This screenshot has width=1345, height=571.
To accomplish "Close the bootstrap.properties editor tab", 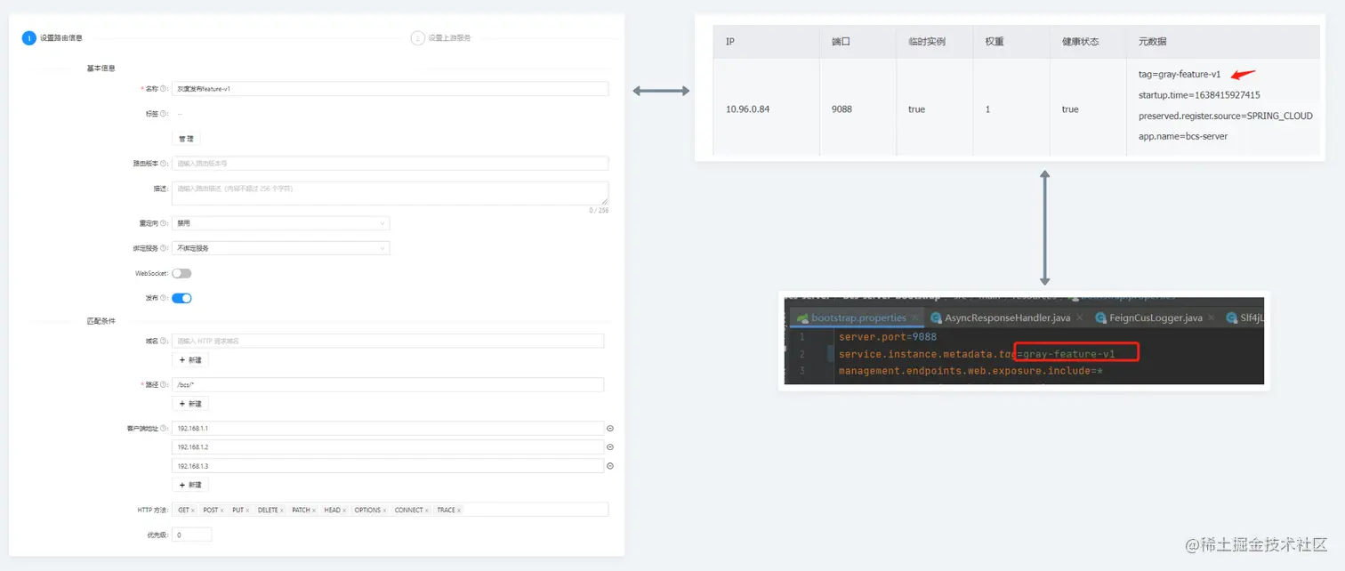I will [915, 318].
